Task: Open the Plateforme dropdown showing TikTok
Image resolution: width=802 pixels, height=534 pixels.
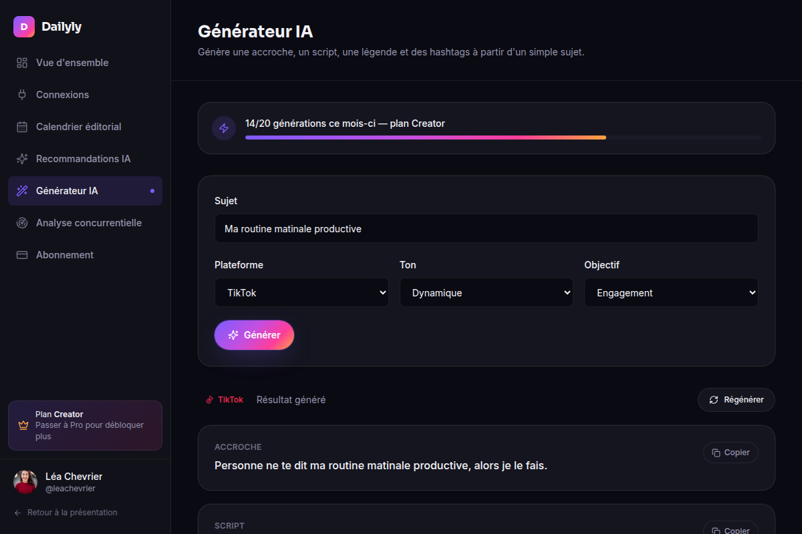Action: pyautogui.click(x=301, y=292)
